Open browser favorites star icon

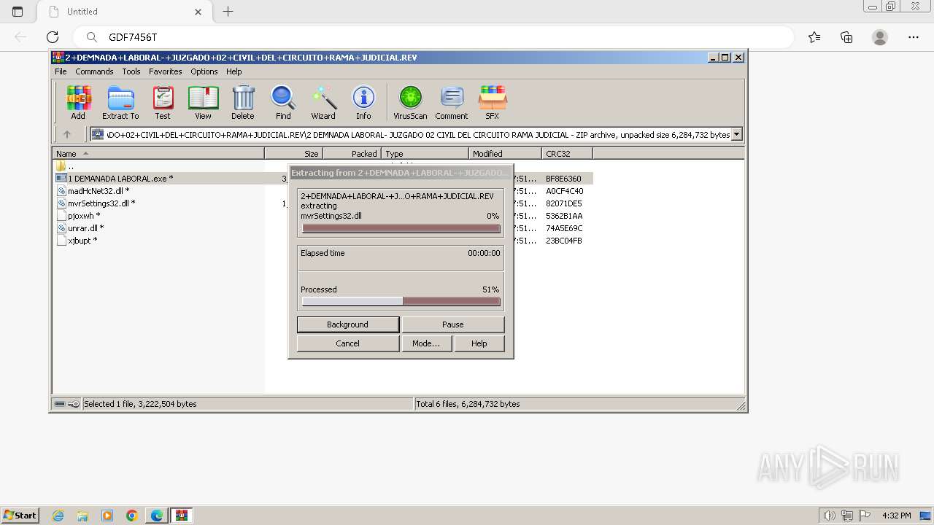click(814, 37)
